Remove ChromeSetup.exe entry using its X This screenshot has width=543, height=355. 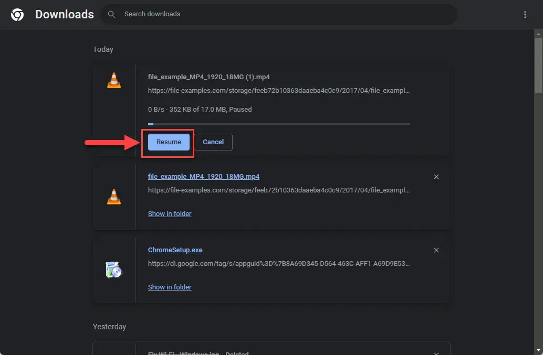436,250
